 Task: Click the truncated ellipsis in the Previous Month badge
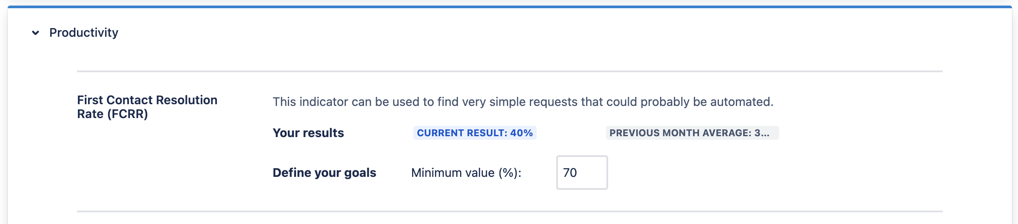(x=765, y=133)
